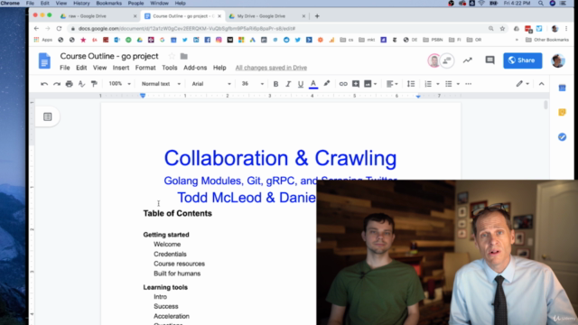Open the Chrome History menu in macOS bar
The width and height of the screenshot is (578, 325).
coord(81,4)
